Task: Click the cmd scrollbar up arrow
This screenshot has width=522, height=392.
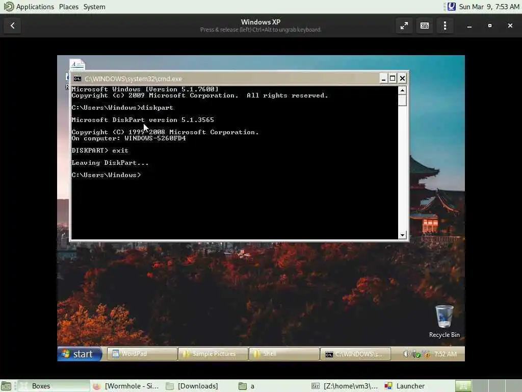Action: 402,90
